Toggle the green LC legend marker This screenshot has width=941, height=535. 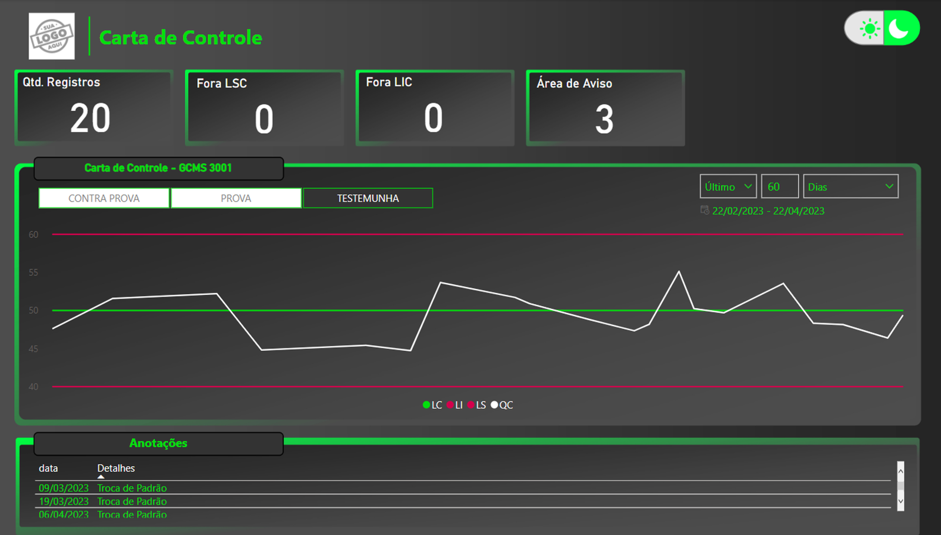coord(425,405)
